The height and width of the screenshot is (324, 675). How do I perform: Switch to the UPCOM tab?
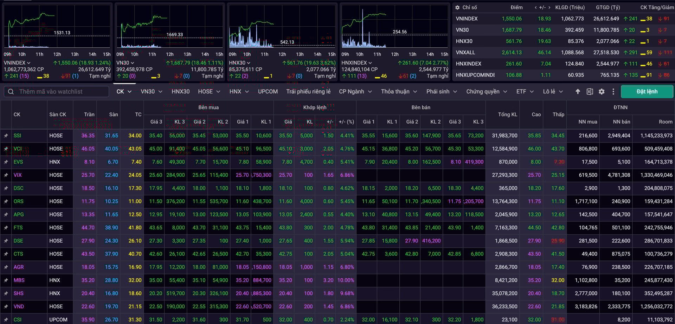point(268,92)
